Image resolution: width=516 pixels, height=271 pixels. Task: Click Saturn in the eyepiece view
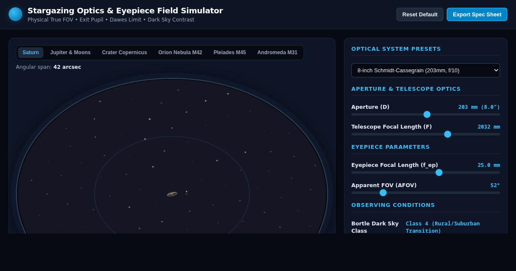(172, 194)
